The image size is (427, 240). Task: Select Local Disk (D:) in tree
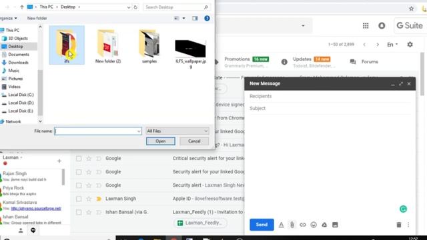tap(21, 103)
